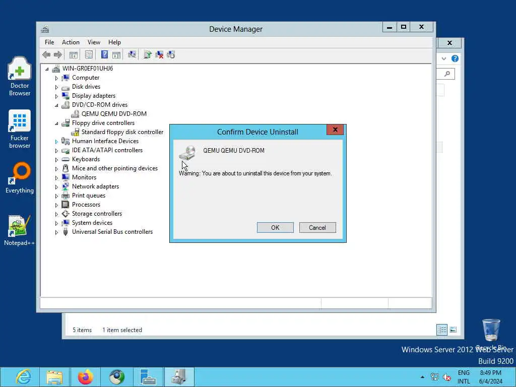Select the Fucker browser desktop shortcut
This screenshot has height=387, width=516.
pos(20,129)
